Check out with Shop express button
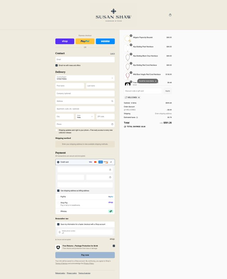227x279 pixels. (65, 41)
